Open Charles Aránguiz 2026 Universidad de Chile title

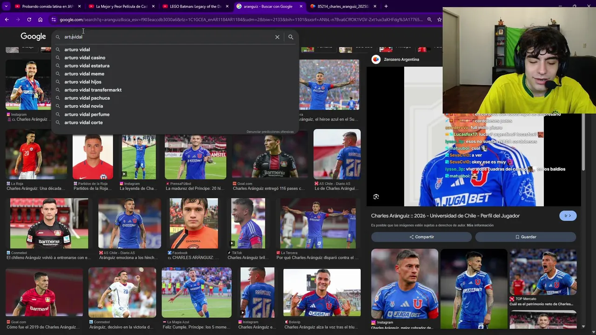[445, 216]
